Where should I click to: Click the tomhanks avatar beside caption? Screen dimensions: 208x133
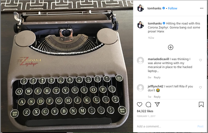(140, 25)
